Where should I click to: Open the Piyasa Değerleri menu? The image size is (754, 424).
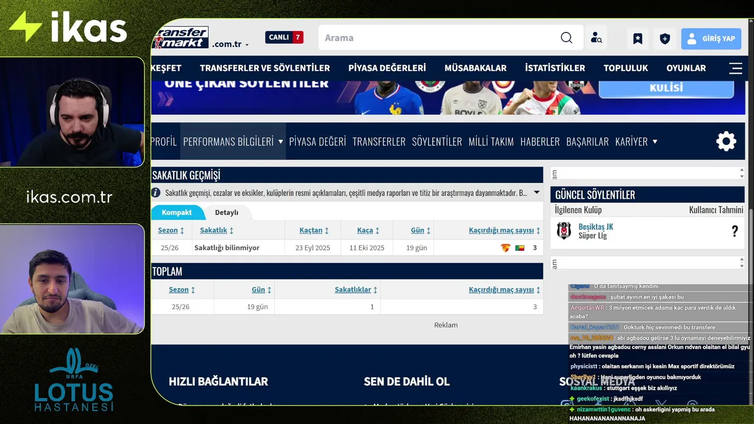click(x=387, y=68)
